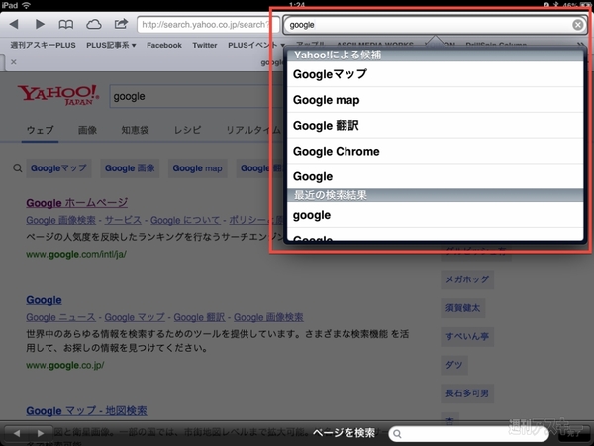
Task: Open Facebook bookmark
Action: 164,45
